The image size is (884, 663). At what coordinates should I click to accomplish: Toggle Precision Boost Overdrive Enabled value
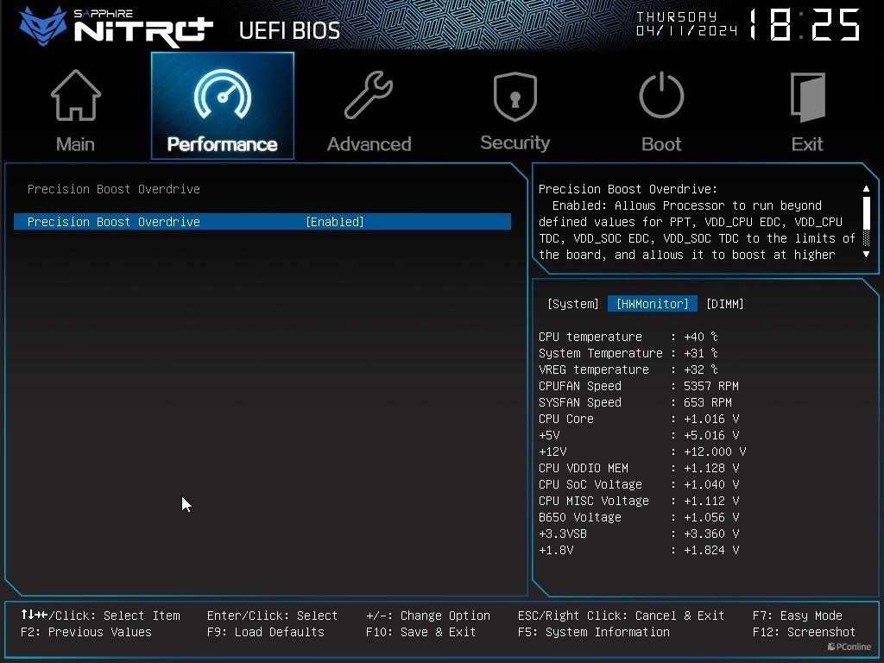point(335,222)
